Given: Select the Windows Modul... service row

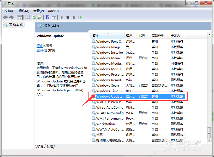Looking at the screenshot, I should click(x=138, y=69).
